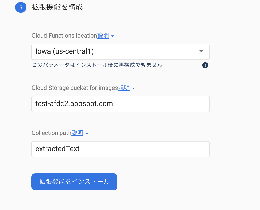Click the Cloud Storage bucket for images label
Viewport: 260px width, 210px height.
coord(75,88)
